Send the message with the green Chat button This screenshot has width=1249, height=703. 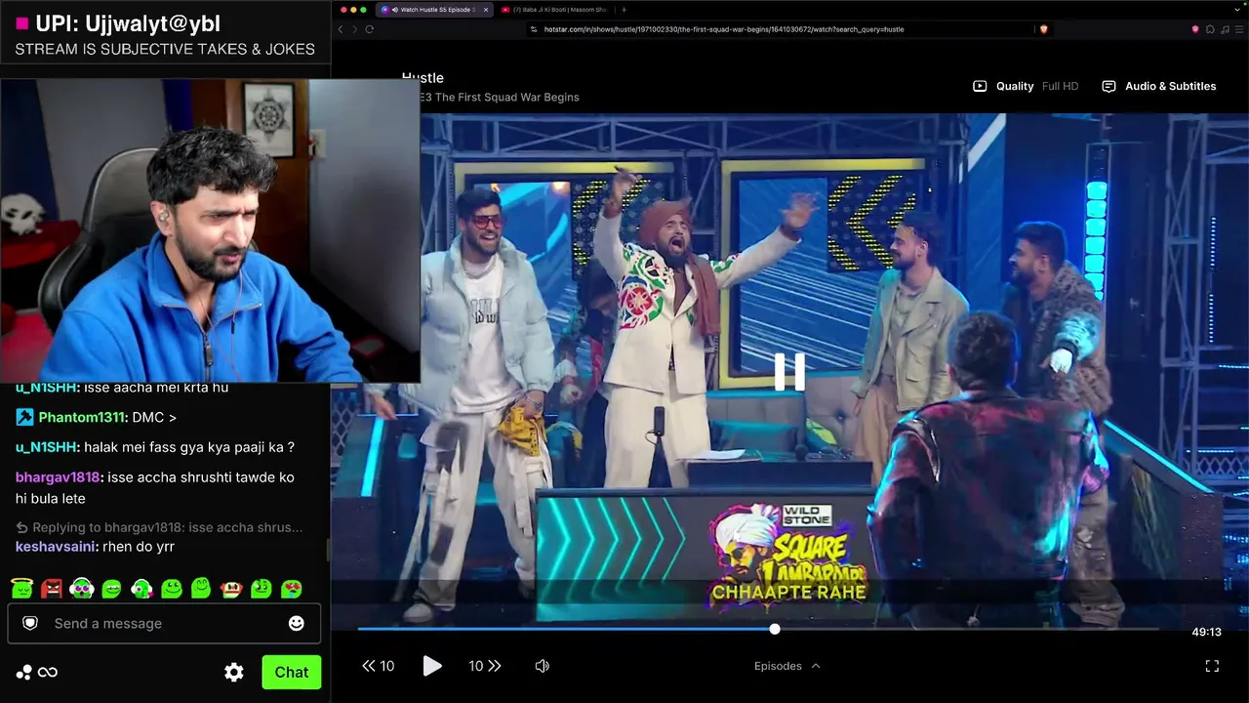pyautogui.click(x=291, y=672)
